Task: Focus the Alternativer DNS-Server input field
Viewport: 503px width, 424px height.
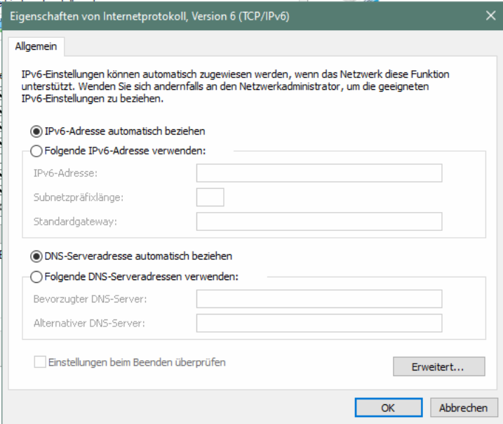Action: (319, 323)
